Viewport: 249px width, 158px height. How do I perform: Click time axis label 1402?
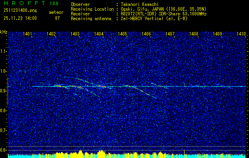tap(51, 34)
